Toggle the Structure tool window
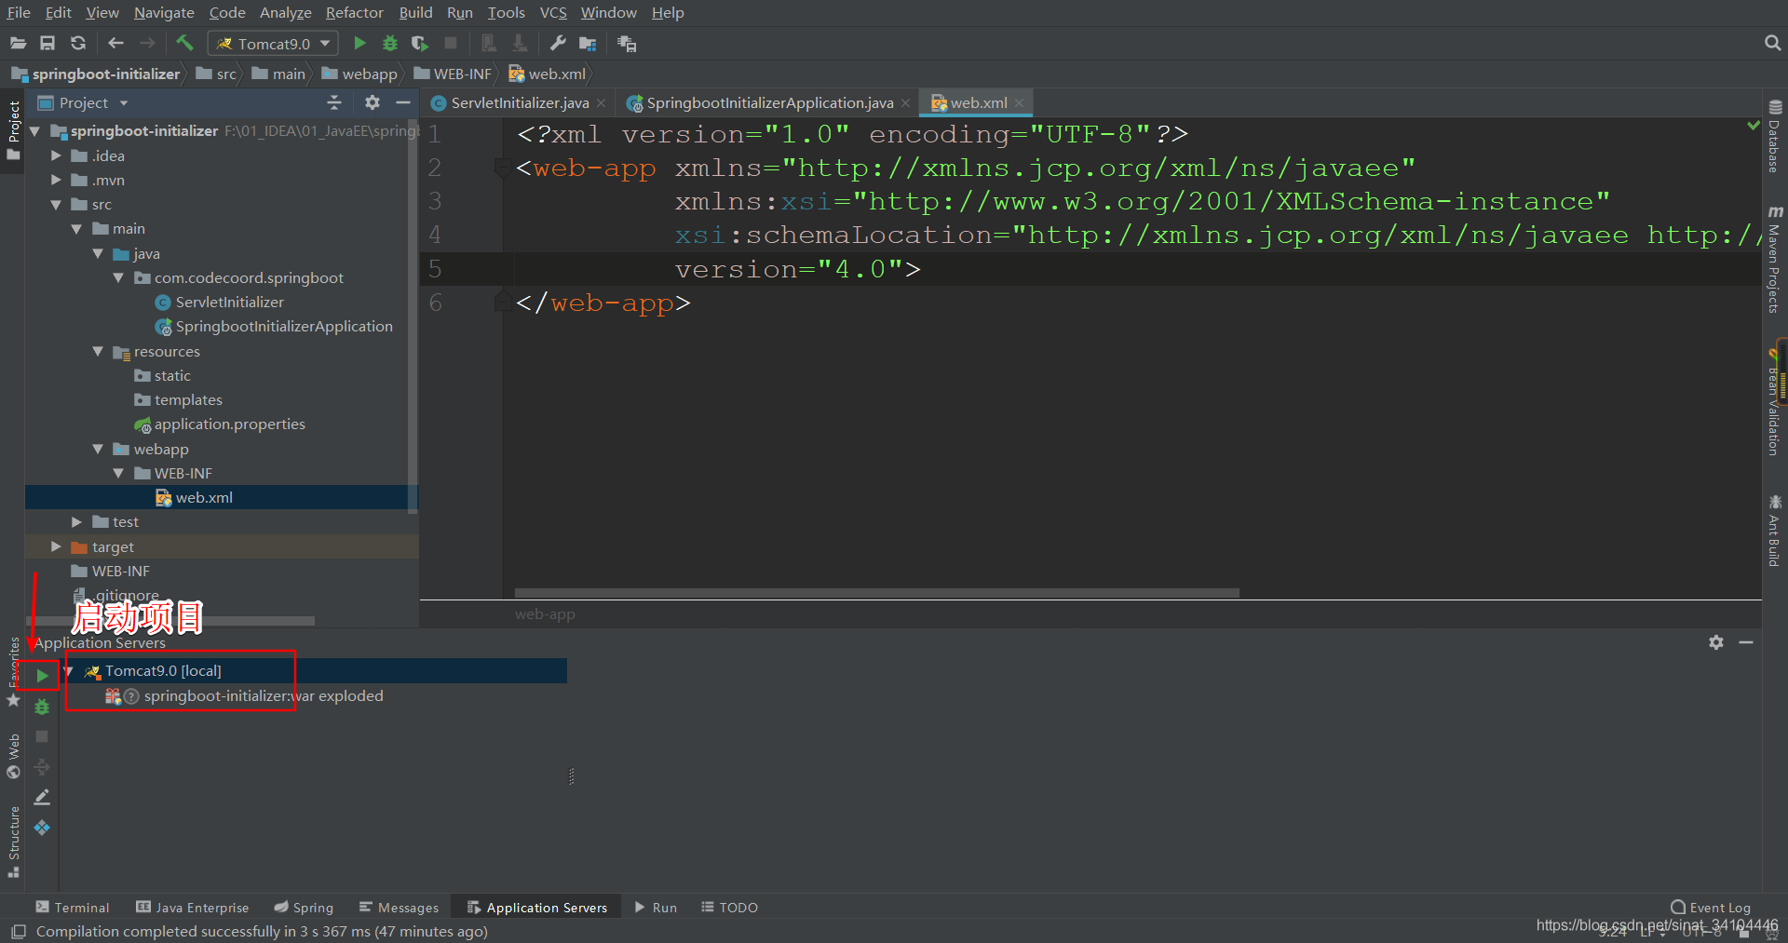Screen dimensions: 1788x943 tap(14, 840)
